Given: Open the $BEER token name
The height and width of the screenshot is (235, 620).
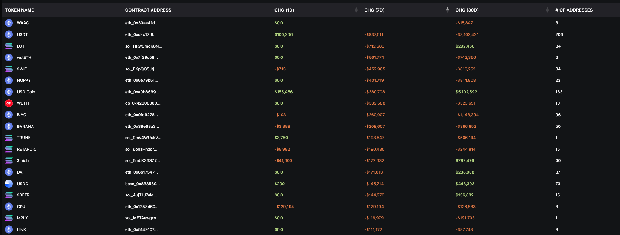Looking at the screenshot, I should [23, 195].
